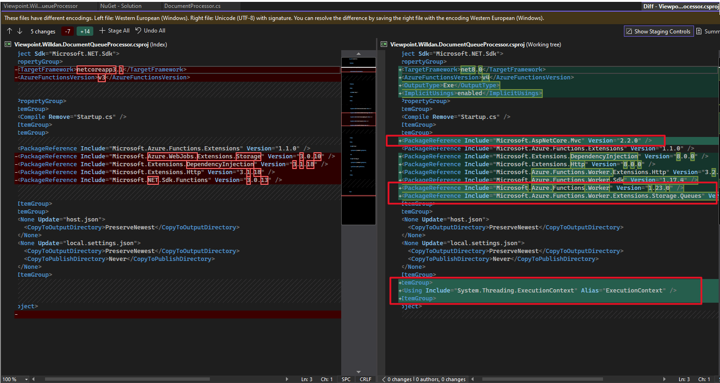Click the Stage All plus icon
Screen dimensions: 720x383
(102, 31)
